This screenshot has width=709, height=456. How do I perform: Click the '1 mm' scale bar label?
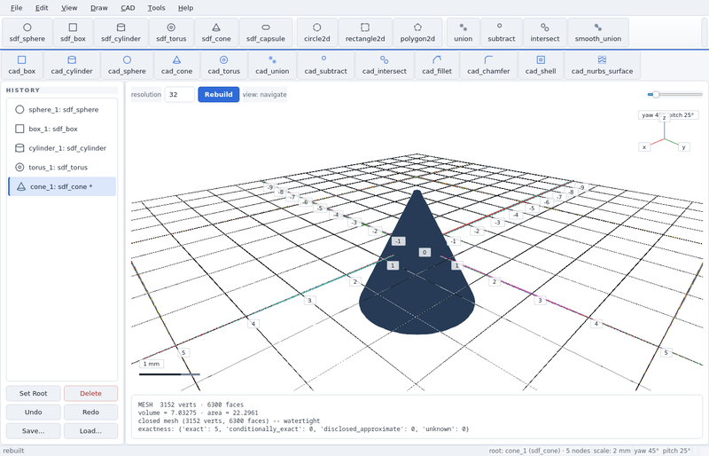[x=151, y=364]
